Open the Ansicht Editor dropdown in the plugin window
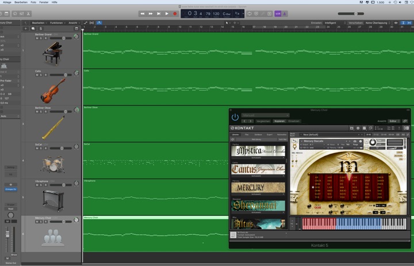Viewport: 414px width, 266px height. point(394,121)
